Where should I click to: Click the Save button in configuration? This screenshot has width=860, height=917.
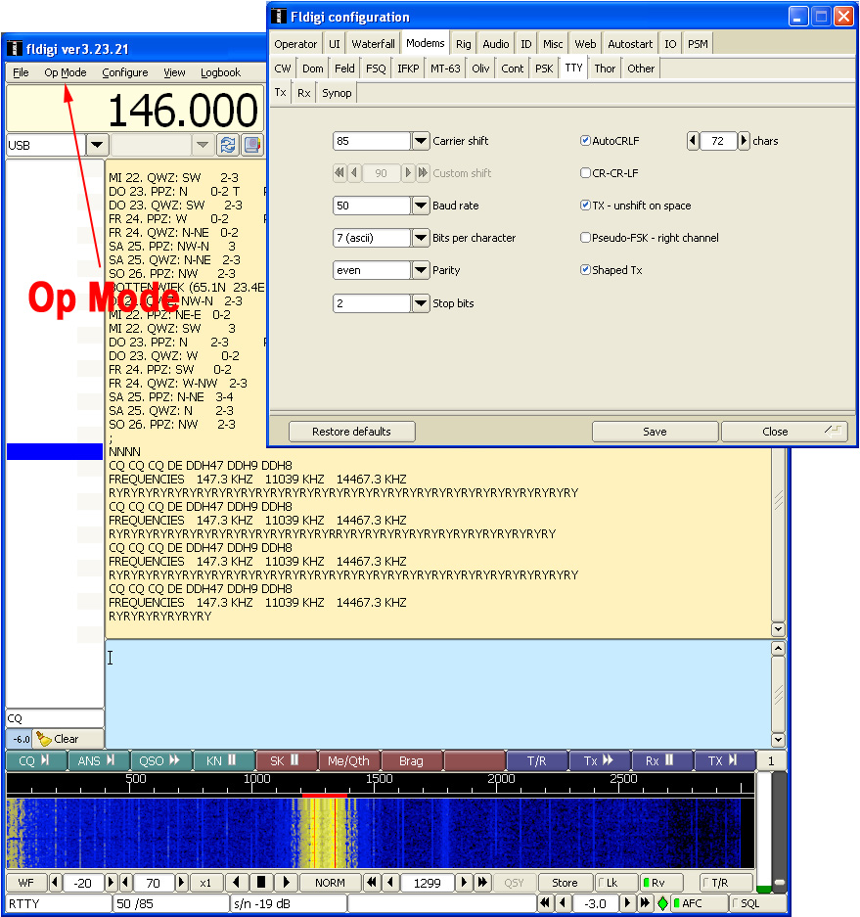pos(655,432)
